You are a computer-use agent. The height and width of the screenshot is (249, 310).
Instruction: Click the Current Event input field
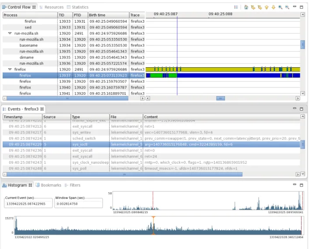(28, 204)
